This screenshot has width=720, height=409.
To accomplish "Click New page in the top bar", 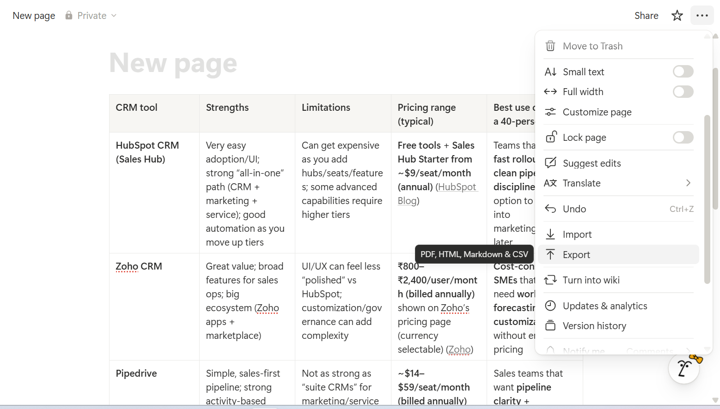I will pyautogui.click(x=33, y=15).
